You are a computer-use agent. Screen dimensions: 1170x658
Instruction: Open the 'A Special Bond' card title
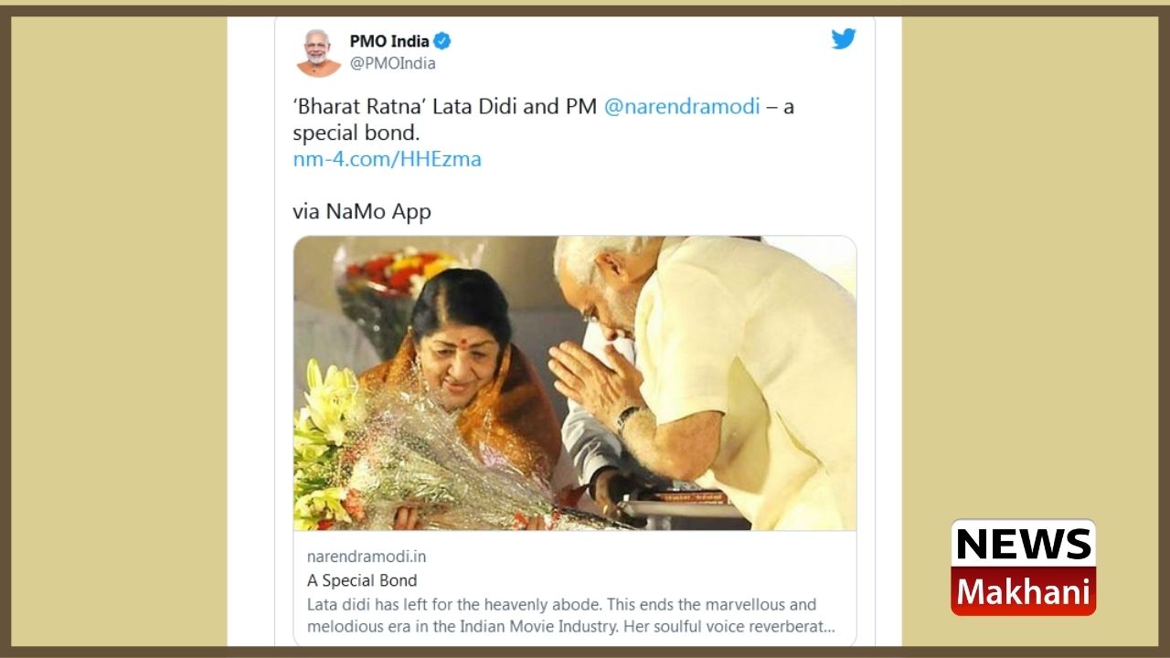pyautogui.click(x=362, y=580)
